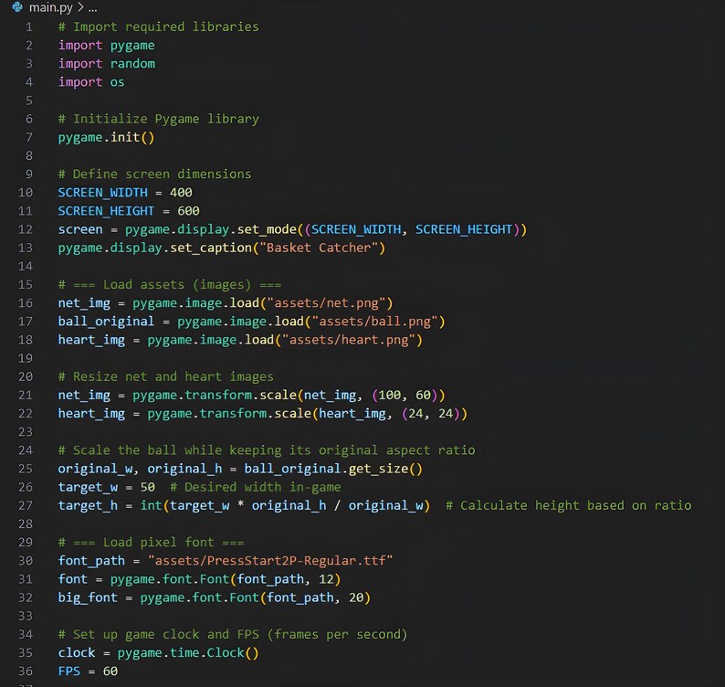Click the comment '# Define screen dimensions'

pyautogui.click(x=154, y=174)
